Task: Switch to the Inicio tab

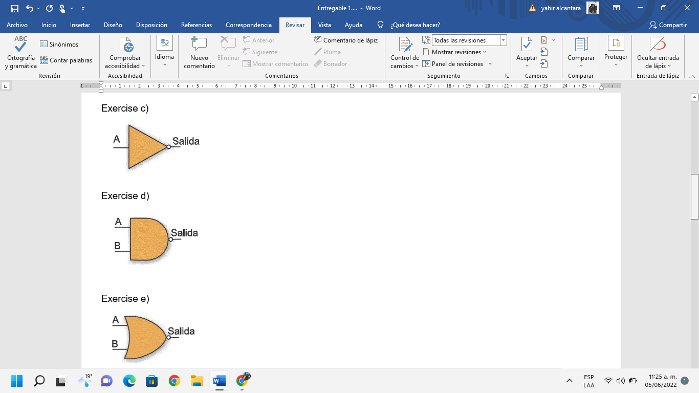Action: 49,25
